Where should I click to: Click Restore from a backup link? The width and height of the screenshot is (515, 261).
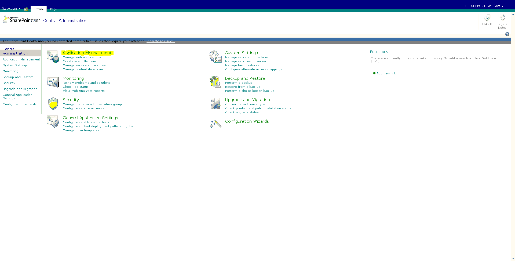point(243,87)
